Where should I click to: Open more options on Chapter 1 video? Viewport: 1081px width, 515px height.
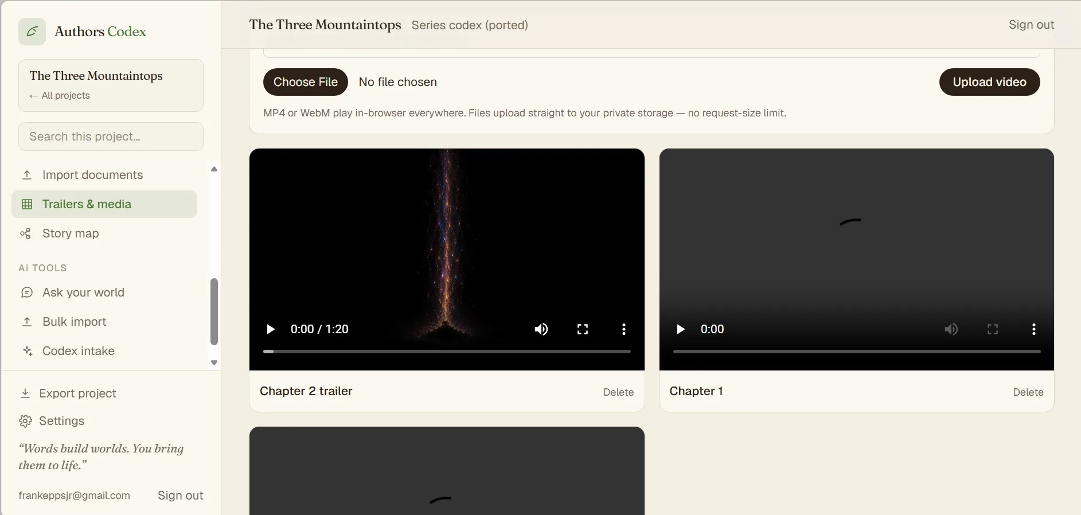point(1034,329)
